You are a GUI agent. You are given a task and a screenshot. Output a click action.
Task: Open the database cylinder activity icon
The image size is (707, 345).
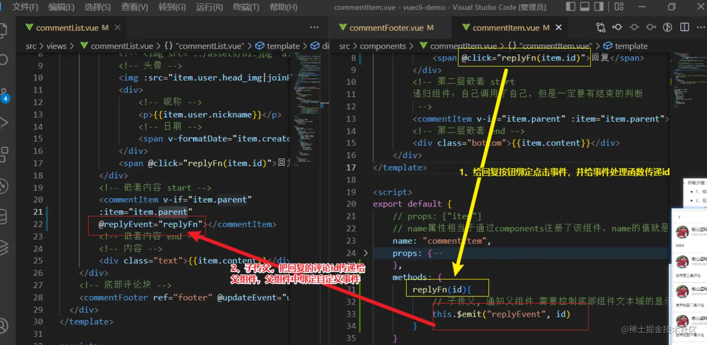coord(4,216)
